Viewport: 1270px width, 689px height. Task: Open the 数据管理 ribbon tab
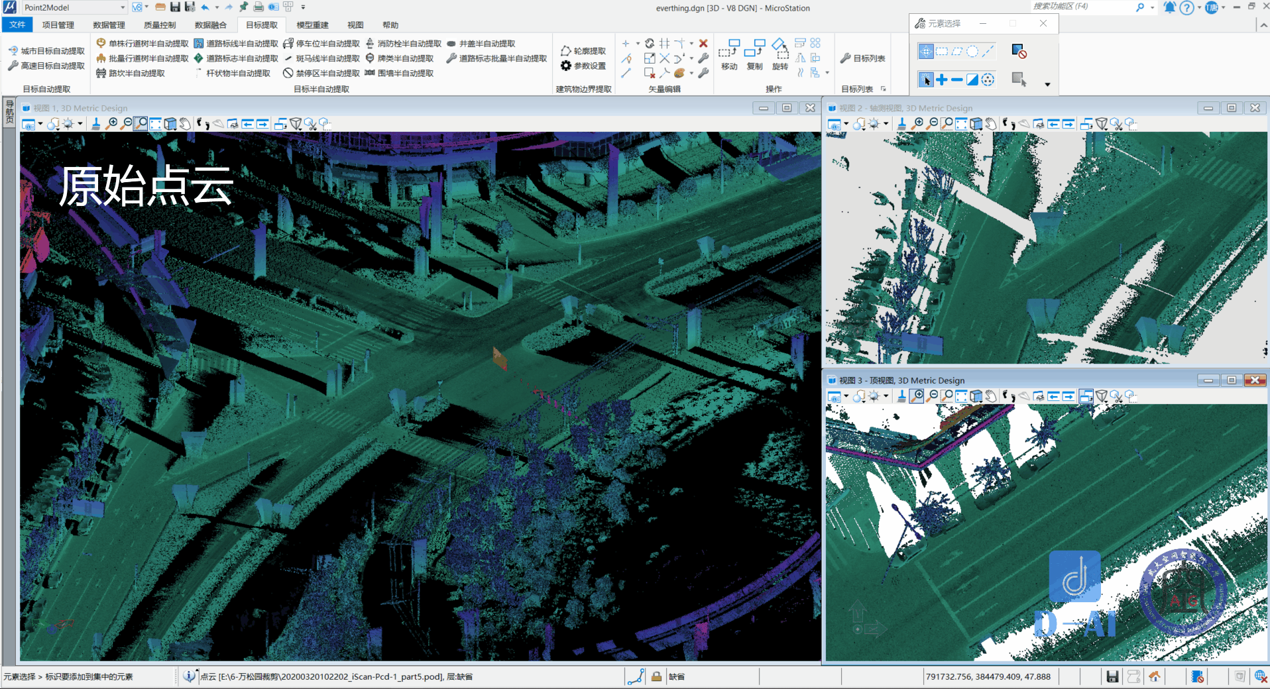pyautogui.click(x=109, y=25)
